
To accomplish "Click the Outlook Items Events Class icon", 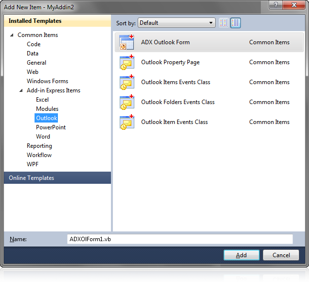I will coord(127,82).
